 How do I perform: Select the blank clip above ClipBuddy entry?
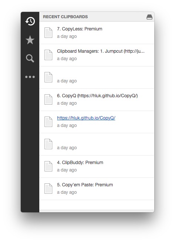(97, 144)
